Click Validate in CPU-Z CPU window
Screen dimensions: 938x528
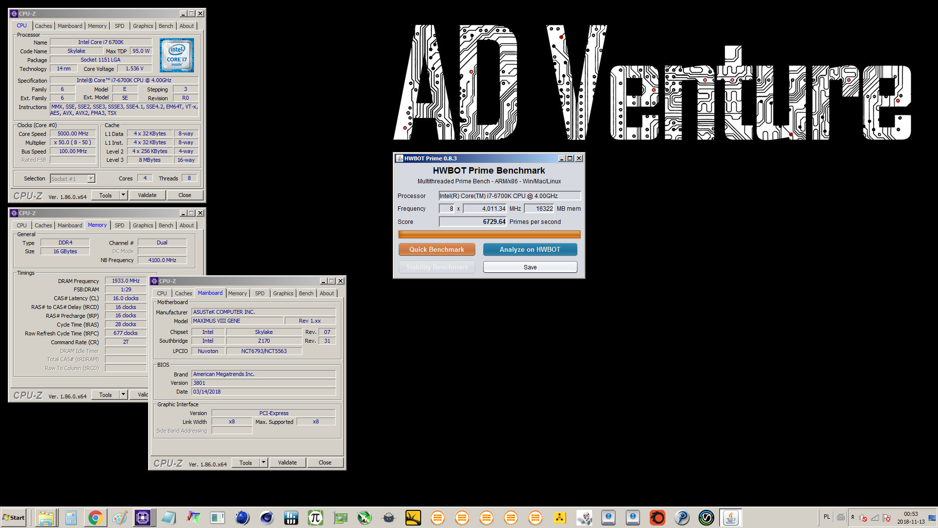point(147,195)
